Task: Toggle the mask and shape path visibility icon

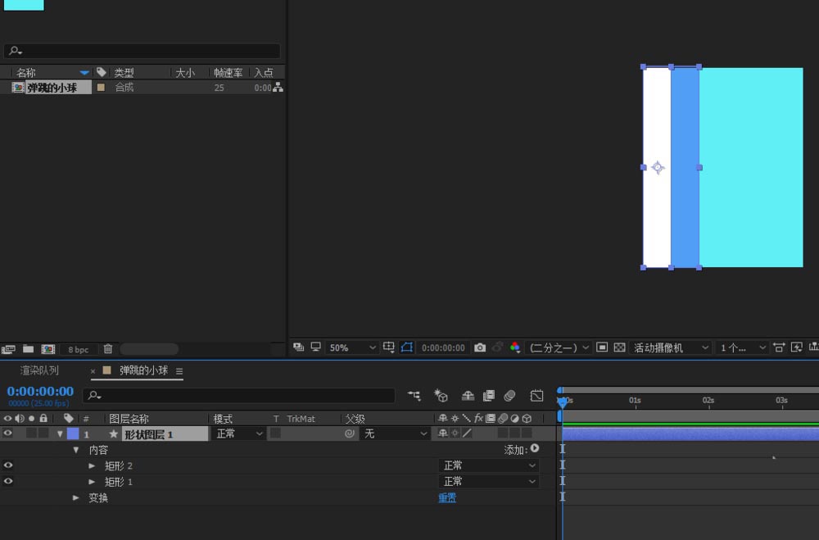Action: click(x=406, y=347)
